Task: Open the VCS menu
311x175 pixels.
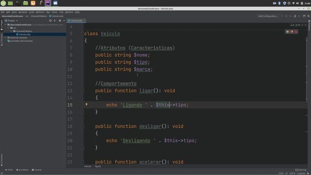Action: click(x=61, y=12)
